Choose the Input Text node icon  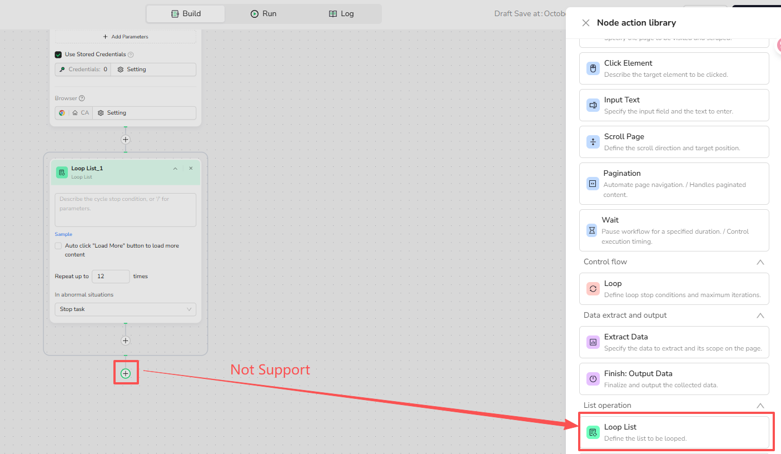(x=593, y=105)
